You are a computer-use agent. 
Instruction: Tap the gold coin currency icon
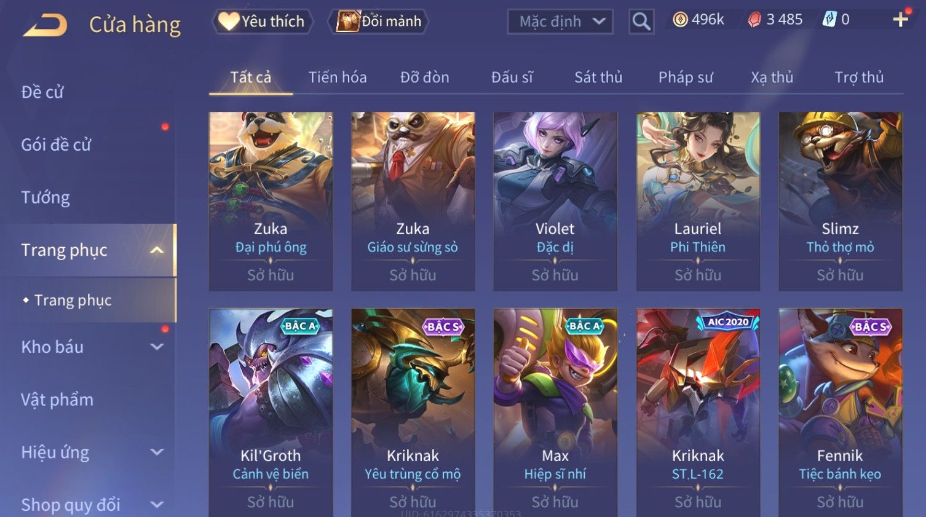(679, 20)
